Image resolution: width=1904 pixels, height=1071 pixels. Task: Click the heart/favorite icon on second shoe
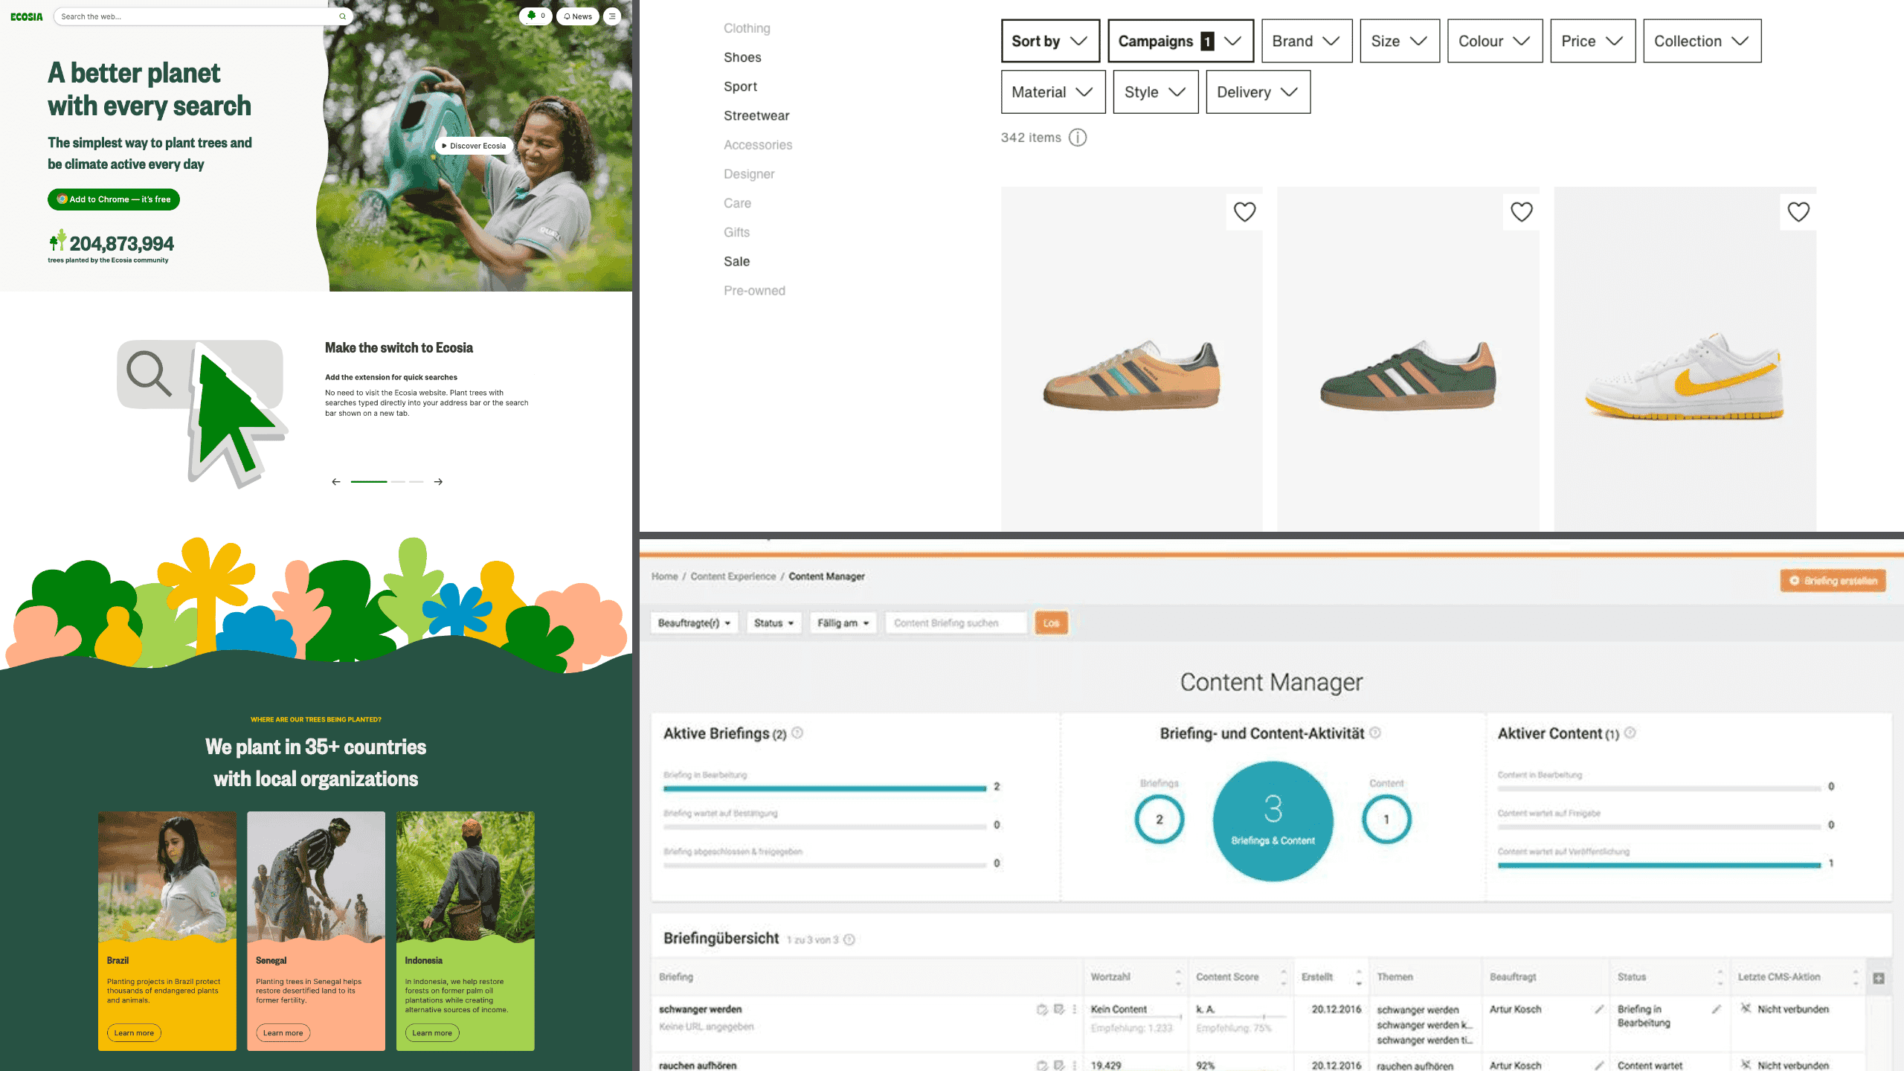click(1521, 212)
